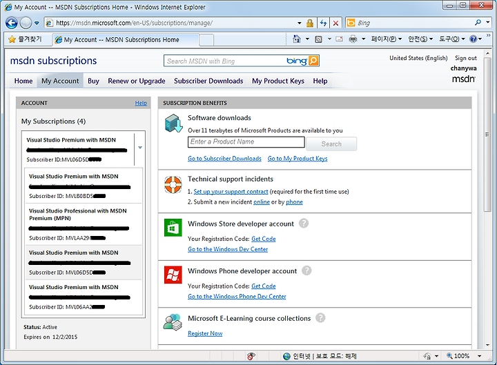Click the online incident link
The width and height of the screenshot is (497, 365).
pyautogui.click(x=262, y=202)
